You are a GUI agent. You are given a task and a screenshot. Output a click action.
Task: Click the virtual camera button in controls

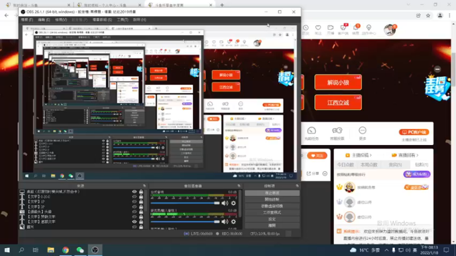pyautogui.click(x=272, y=206)
